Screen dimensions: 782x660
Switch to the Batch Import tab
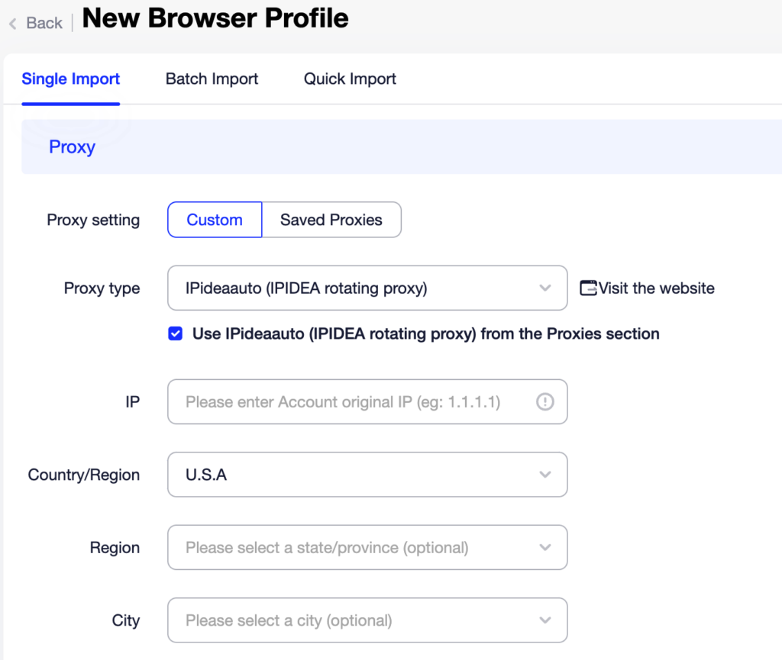coord(212,79)
